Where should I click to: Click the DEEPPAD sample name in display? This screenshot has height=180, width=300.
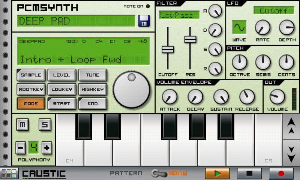(x=32, y=42)
